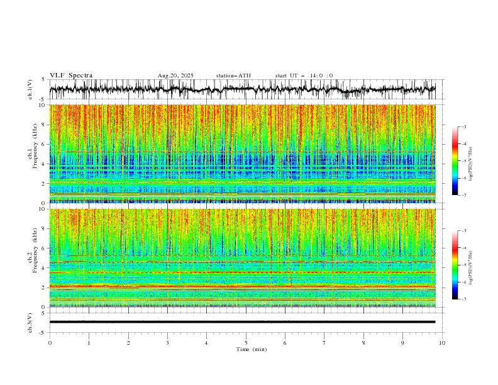Select the "start UT = 14:0 :0" text

[x=304, y=75]
